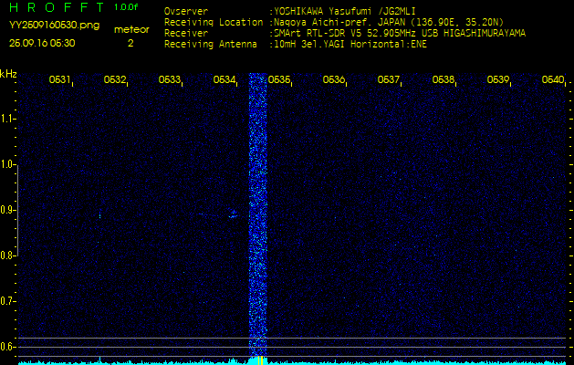Click the 0538 time marker

coord(443,79)
